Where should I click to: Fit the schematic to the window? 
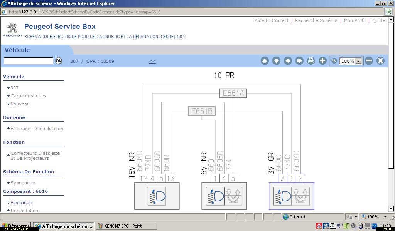(x=380, y=60)
